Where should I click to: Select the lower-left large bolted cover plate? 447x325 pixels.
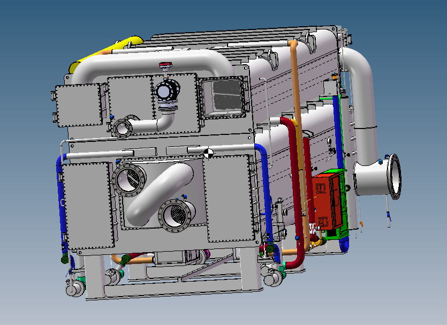tap(88, 206)
